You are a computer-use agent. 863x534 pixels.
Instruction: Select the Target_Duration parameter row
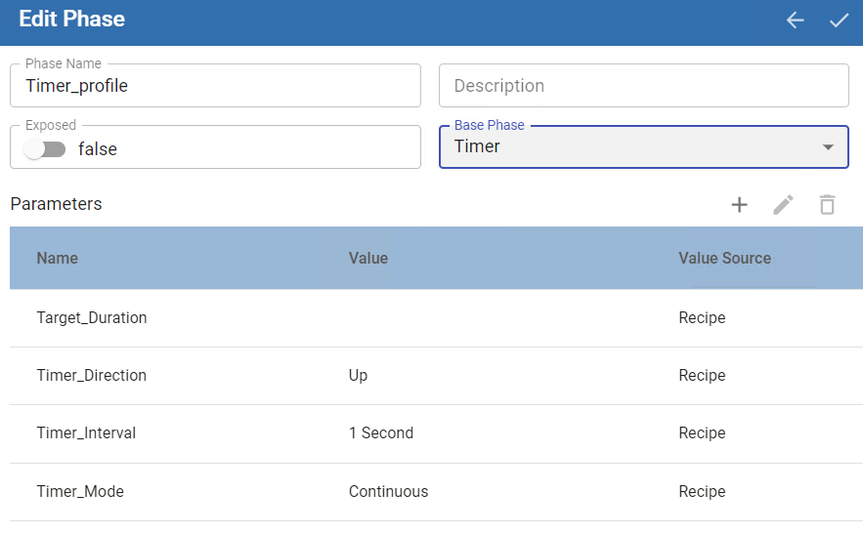point(92,318)
